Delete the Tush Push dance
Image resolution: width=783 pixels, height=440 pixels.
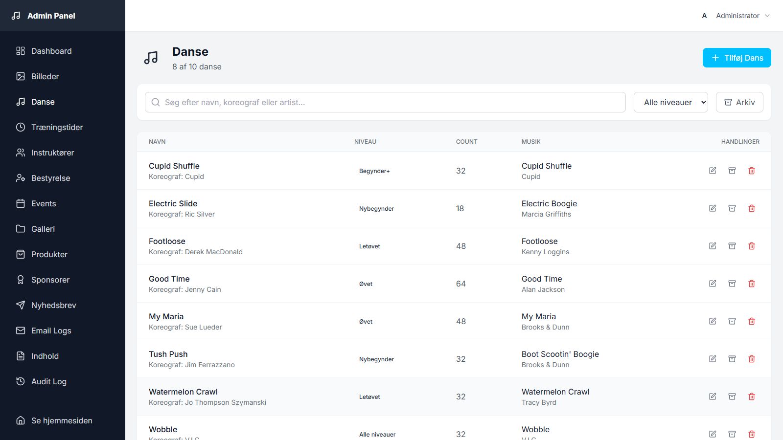click(x=752, y=359)
